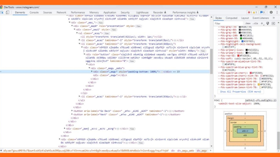Select div._aagv in the breadcrumb bar
The height and width of the screenshot is (157, 280).
(x=202, y=151)
